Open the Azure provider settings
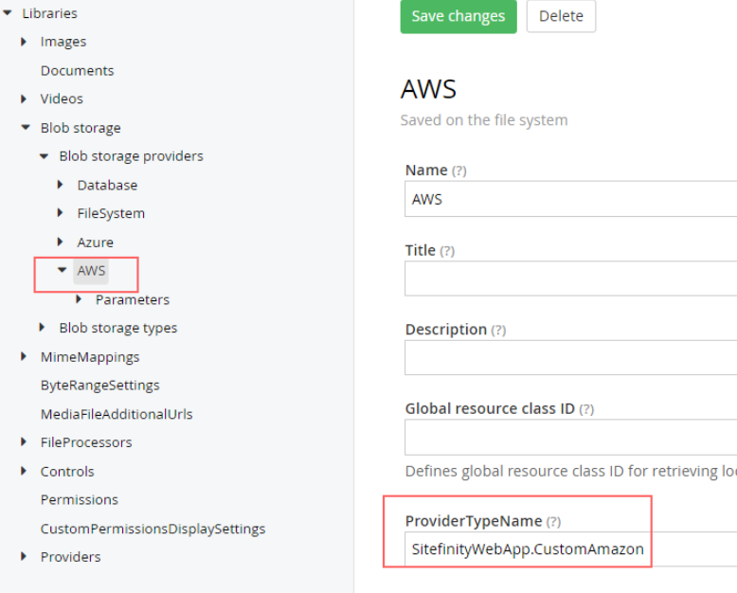The height and width of the screenshot is (593, 737). click(95, 243)
